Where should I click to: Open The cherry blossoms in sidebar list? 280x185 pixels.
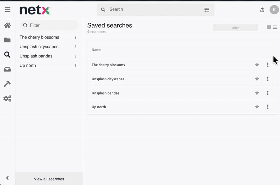(x=39, y=37)
